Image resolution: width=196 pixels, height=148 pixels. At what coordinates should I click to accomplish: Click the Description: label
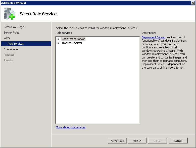point(149,33)
